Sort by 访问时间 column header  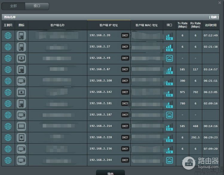pos(211,25)
